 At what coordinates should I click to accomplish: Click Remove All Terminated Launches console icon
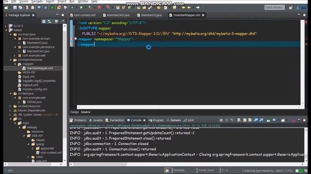[x=232, y=120]
